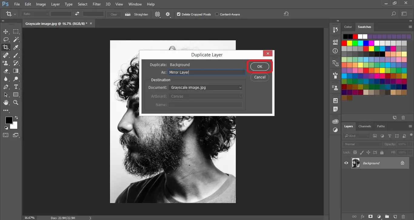Image resolution: width=414 pixels, height=220 pixels.
Task: Select the Zoom tool
Action: pyautogui.click(x=16, y=103)
